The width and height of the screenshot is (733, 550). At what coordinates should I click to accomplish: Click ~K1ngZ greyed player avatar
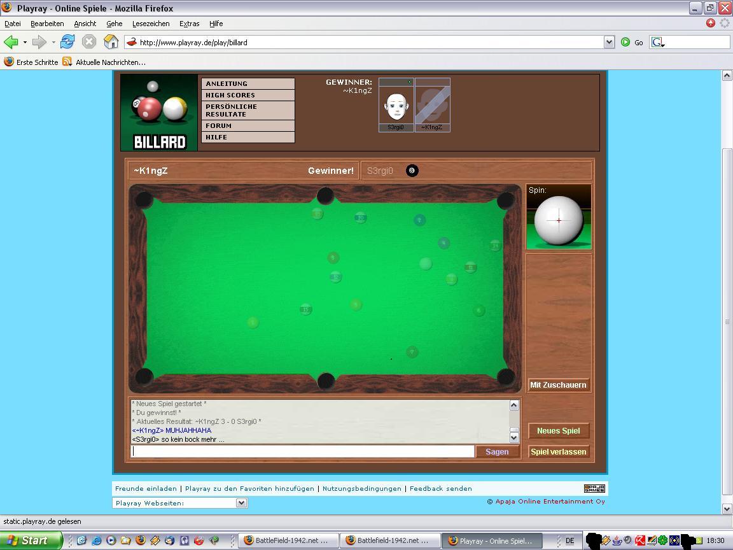pos(433,105)
